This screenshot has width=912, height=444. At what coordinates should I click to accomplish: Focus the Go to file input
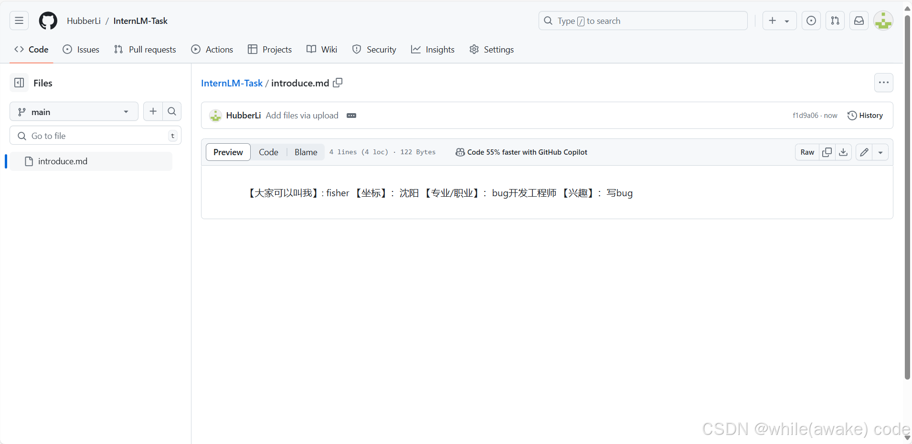95,136
